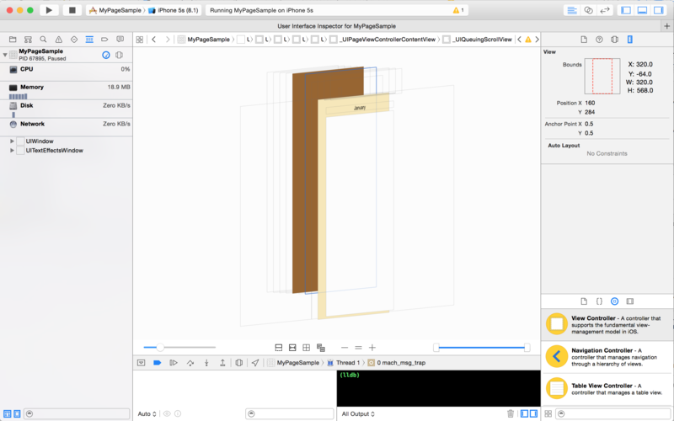Collapse the MyPageSample process disclosure triangle
The image size is (674, 421).
pyautogui.click(x=5, y=55)
